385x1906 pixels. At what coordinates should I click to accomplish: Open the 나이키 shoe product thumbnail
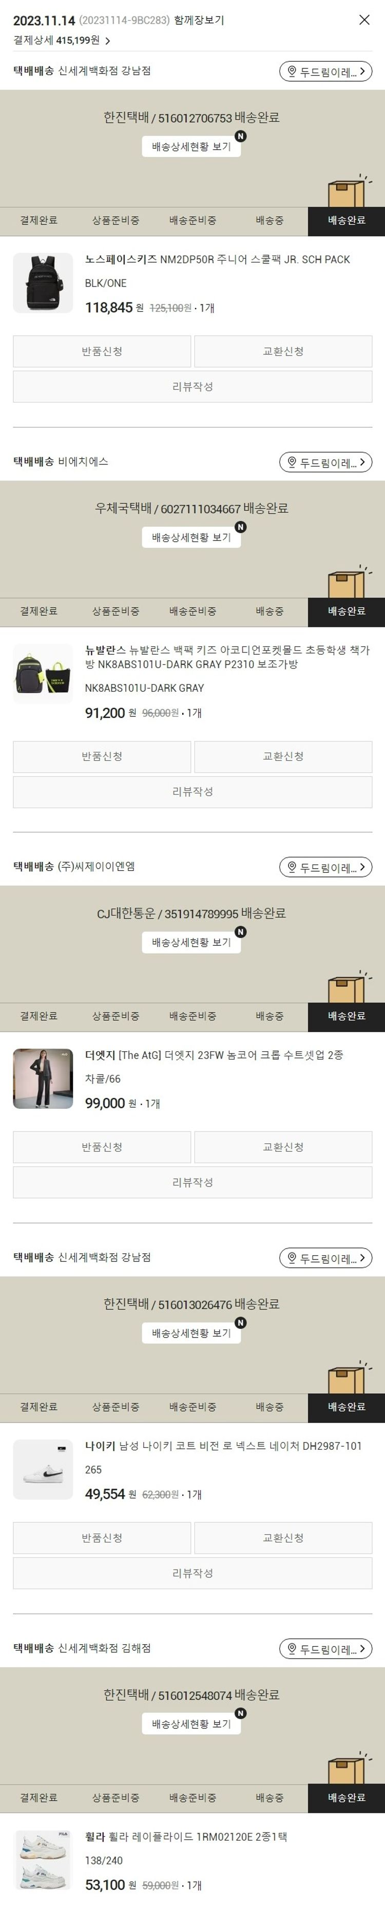coord(43,1469)
